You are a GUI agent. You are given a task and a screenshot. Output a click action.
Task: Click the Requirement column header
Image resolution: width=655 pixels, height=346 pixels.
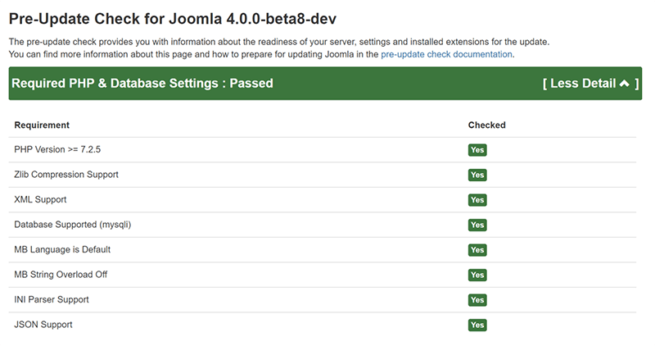[42, 125]
